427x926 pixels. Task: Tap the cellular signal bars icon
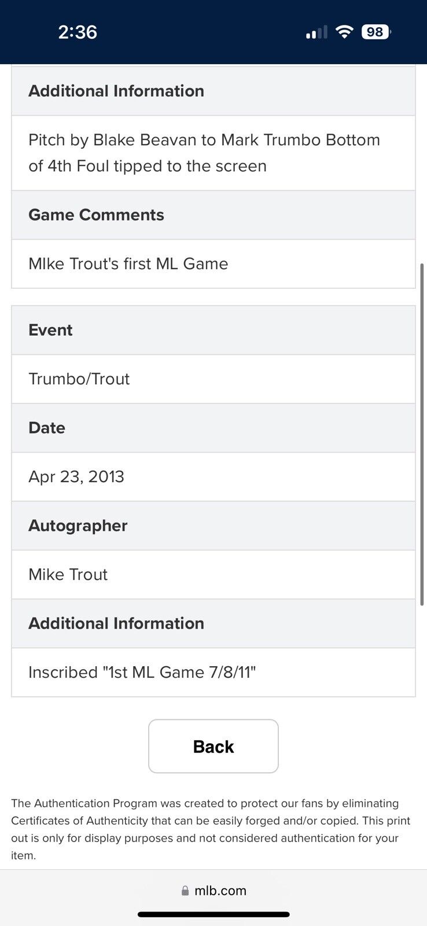pos(316,32)
